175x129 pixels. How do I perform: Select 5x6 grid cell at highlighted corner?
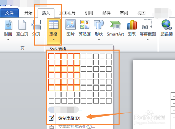click(x=77, y=88)
